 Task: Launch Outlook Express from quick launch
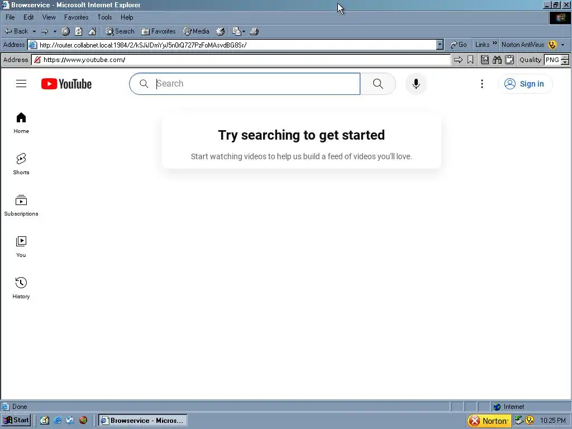tap(70, 420)
